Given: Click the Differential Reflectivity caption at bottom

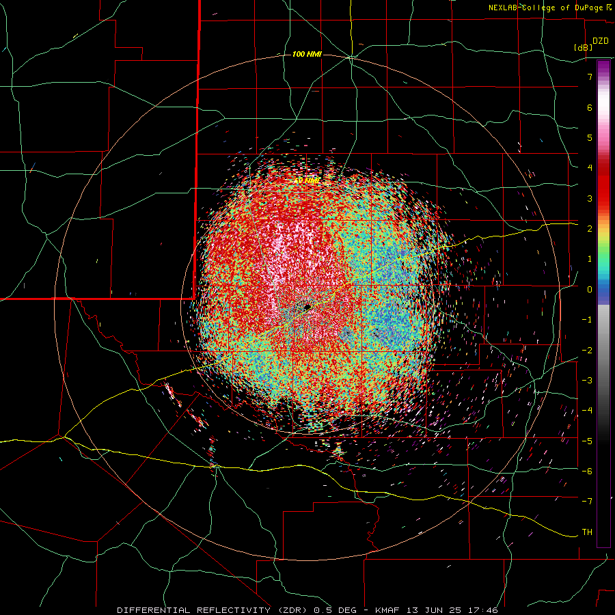Looking at the screenshot, I should (x=307, y=610).
